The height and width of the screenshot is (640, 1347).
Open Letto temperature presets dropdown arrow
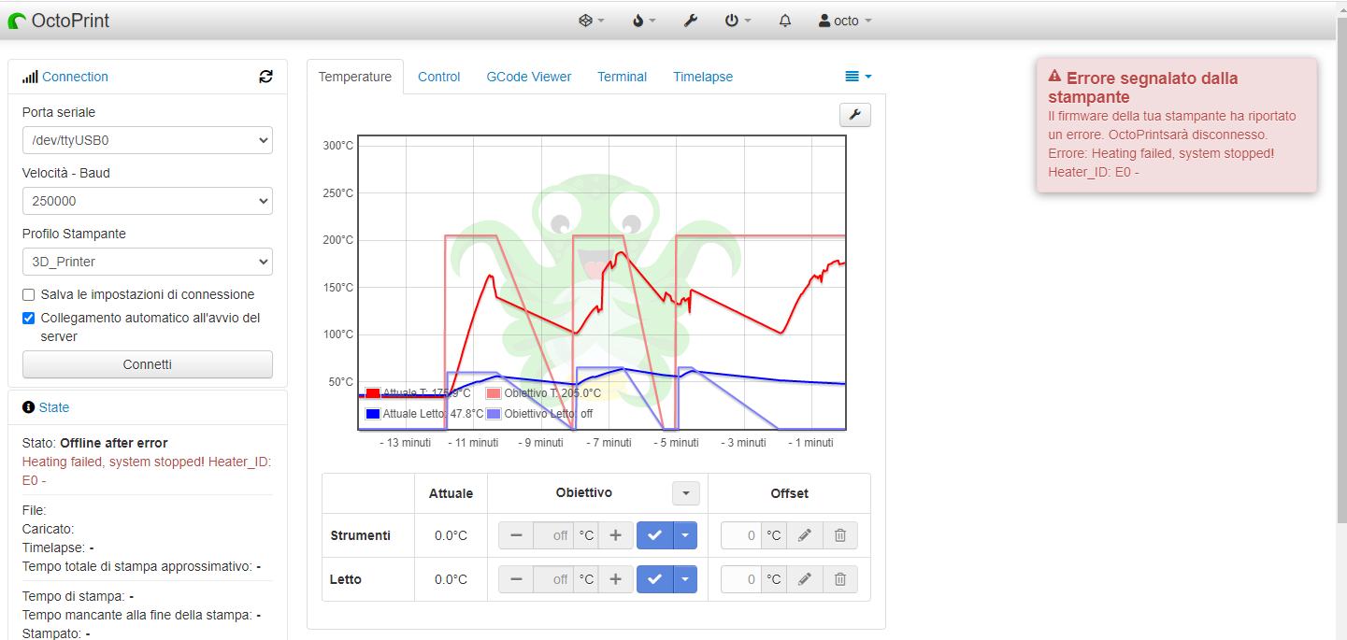pos(685,579)
